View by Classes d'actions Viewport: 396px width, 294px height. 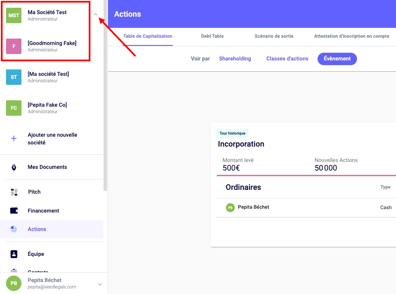tap(287, 59)
